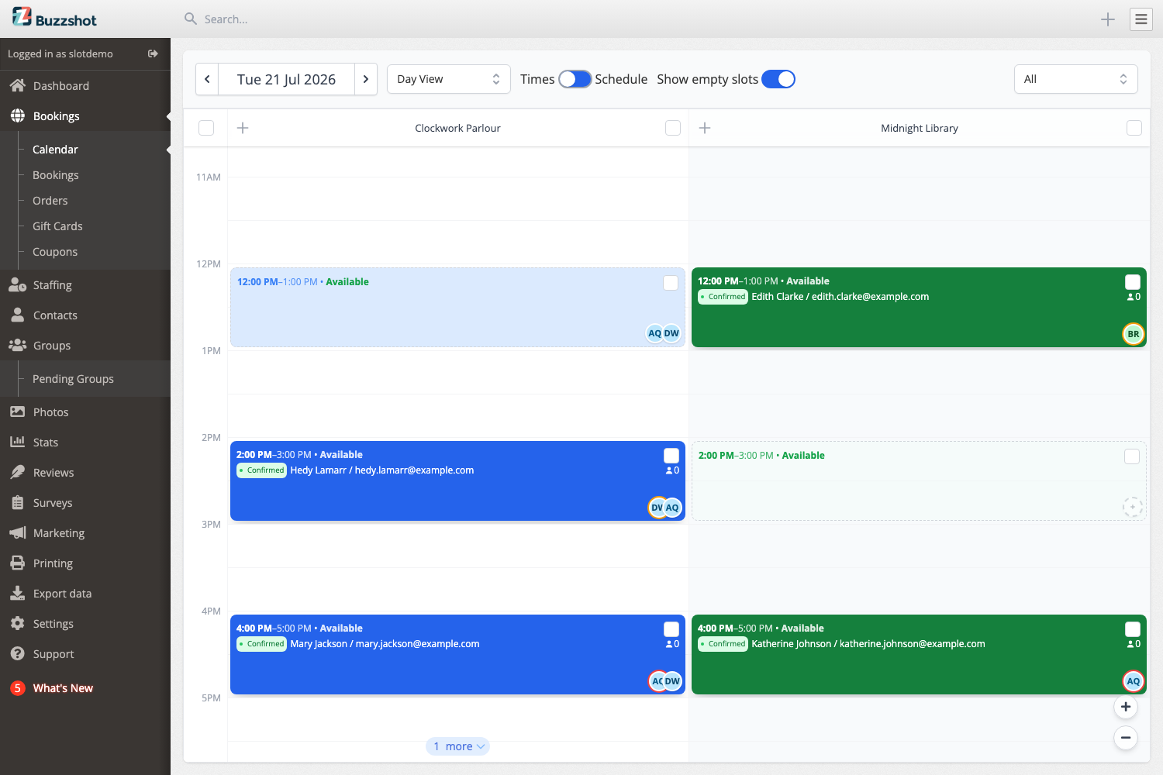Viewport: 1163px width, 775px height.
Task: Check the Midnight Library column checkbox
Action: point(1134,128)
